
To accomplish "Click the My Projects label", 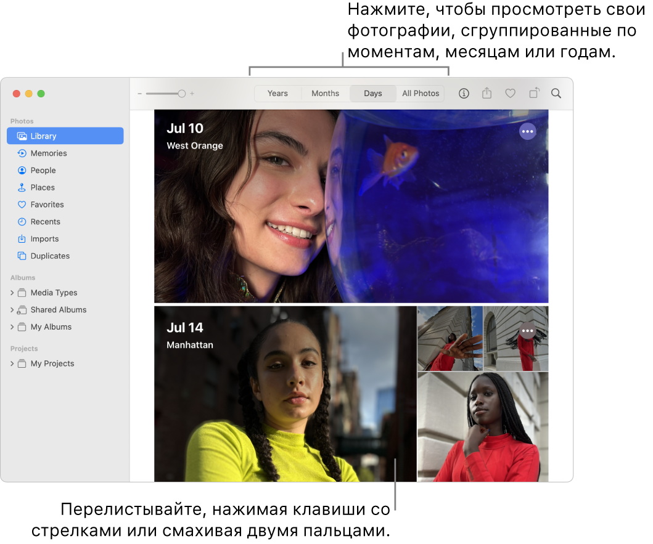I will tap(52, 363).
